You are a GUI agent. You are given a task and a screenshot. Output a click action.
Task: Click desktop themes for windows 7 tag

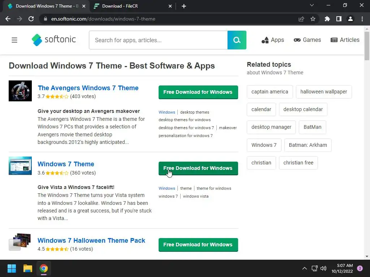tap(186, 128)
